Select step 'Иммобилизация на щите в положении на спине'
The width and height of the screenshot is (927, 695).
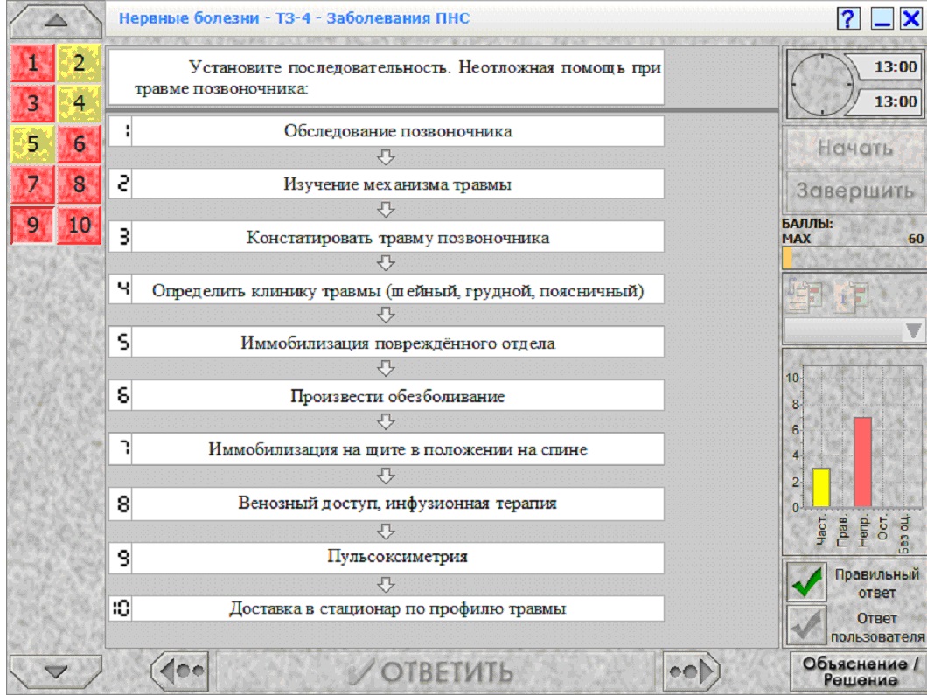[x=386, y=449]
